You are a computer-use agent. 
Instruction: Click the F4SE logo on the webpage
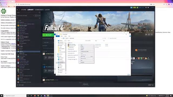point(4,11)
